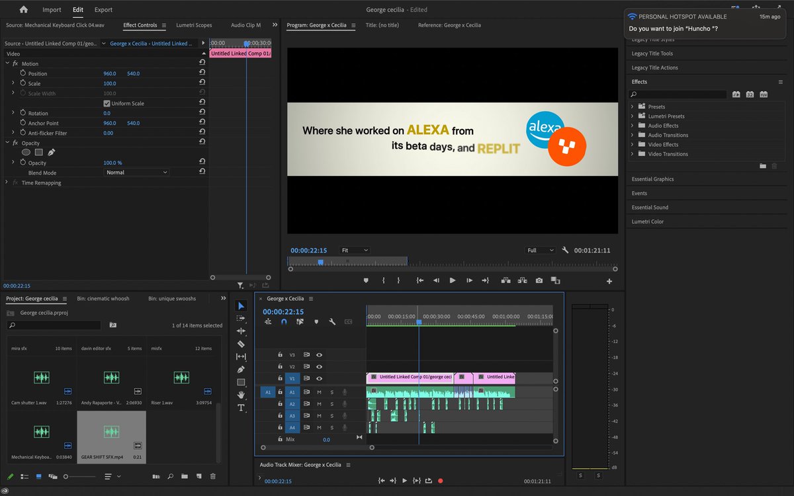Click the Export Frame camera icon
The width and height of the screenshot is (794, 496).
(539, 280)
